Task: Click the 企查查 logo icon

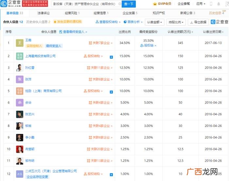Action: 4,4
